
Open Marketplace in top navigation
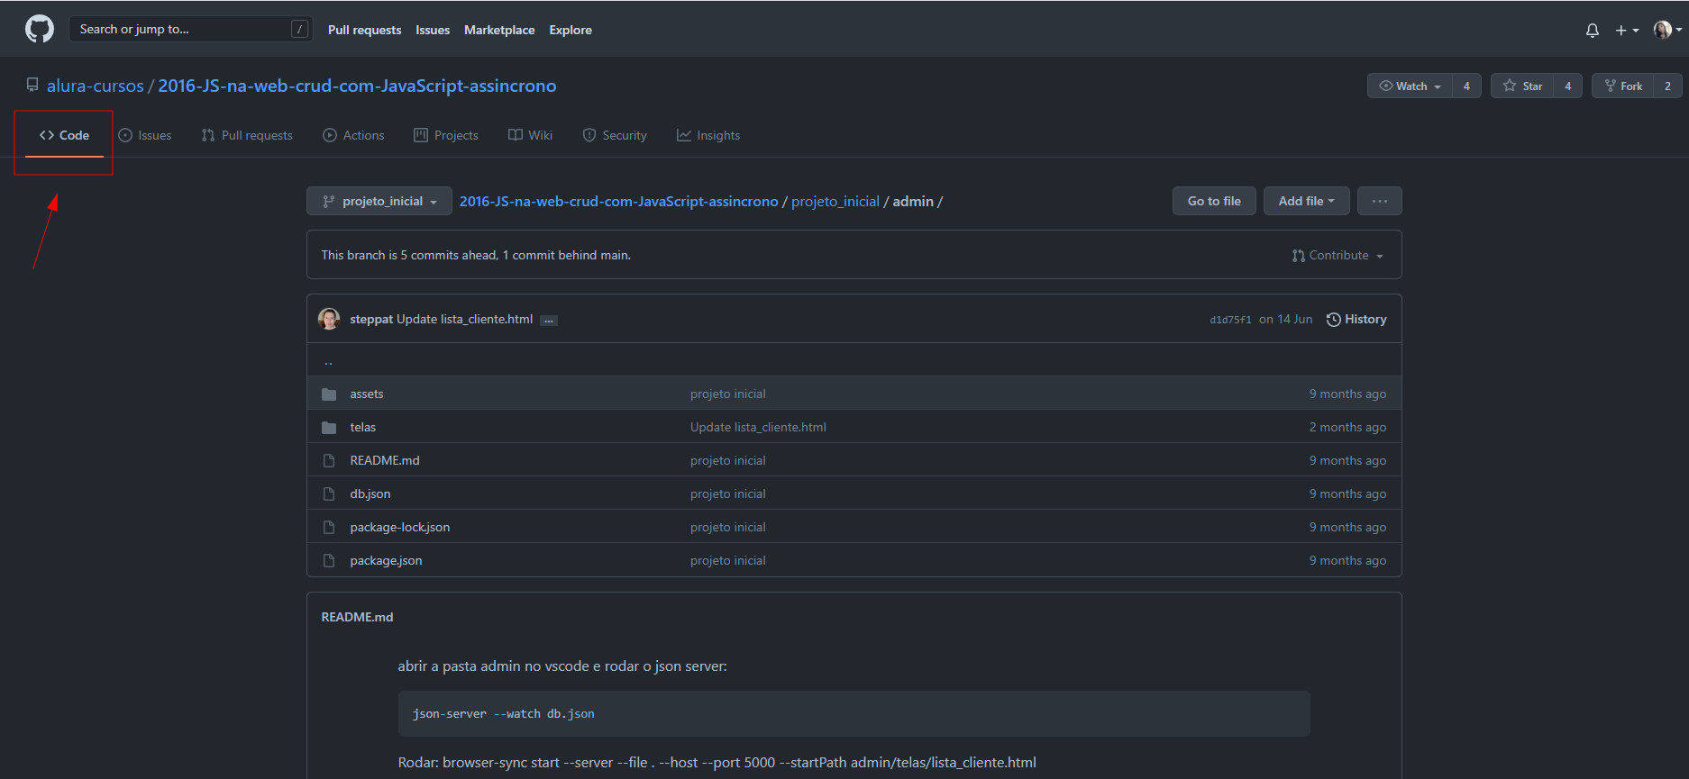(x=499, y=30)
